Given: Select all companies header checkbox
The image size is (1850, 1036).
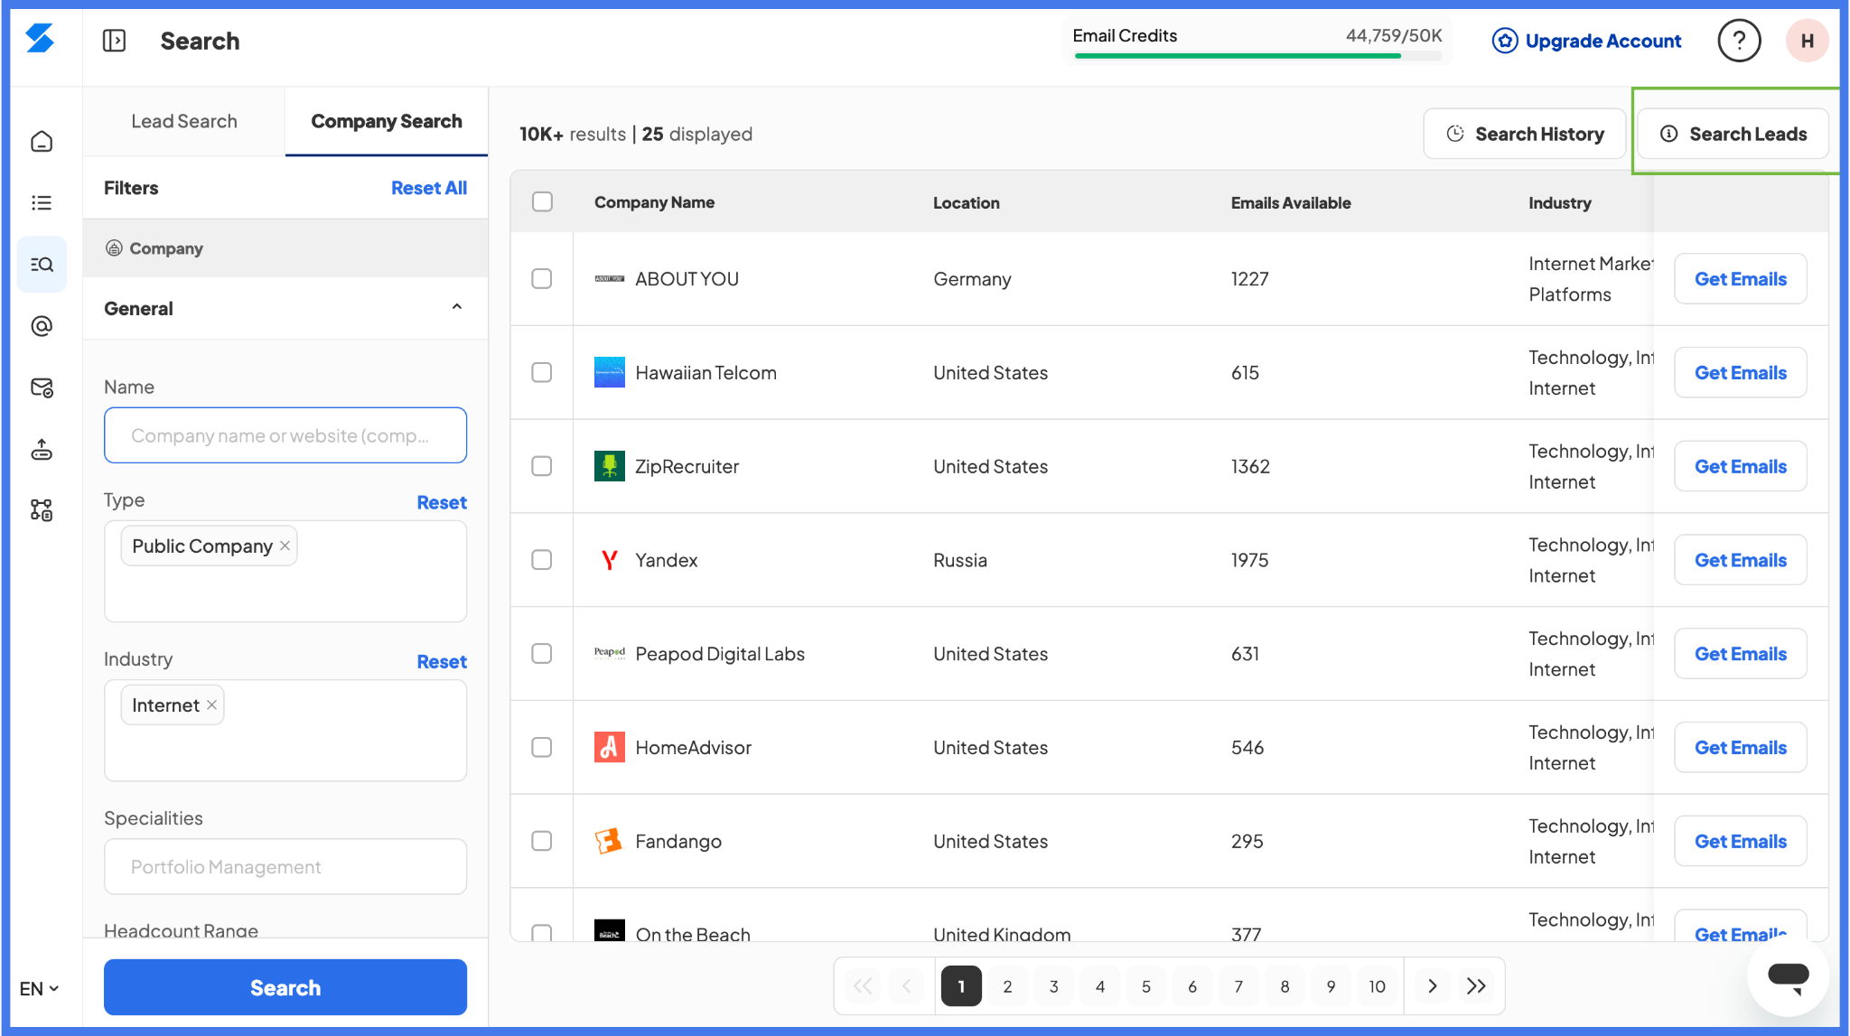Looking at the screenshot, I should click(x=542, y=201).
